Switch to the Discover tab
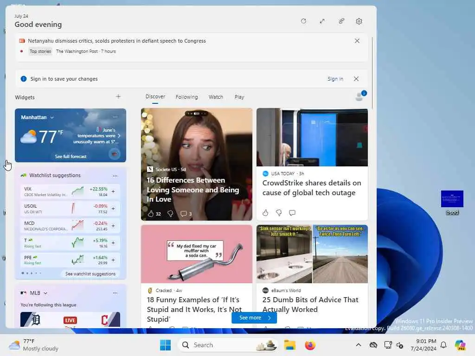The image size is (475, 356). coord(155,96)
